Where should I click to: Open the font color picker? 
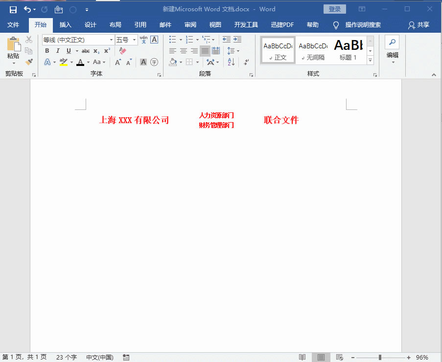79,62
